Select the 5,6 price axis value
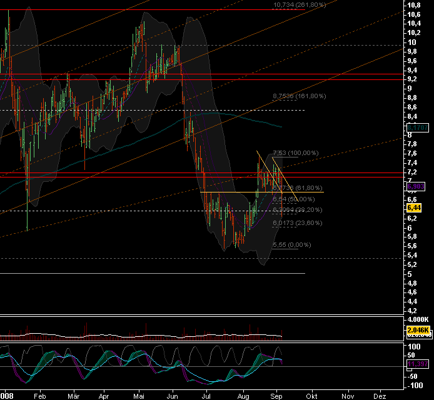 click(x=412, y=246)
